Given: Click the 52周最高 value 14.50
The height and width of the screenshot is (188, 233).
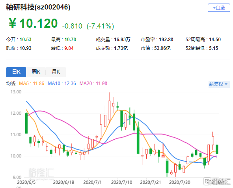Looking at the screenshot, I should [x=215, y=40].
